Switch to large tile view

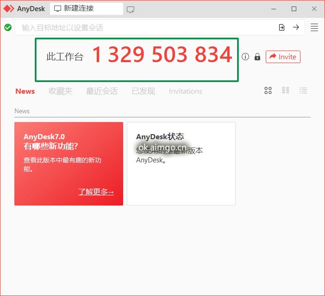[x=268, y=90]
